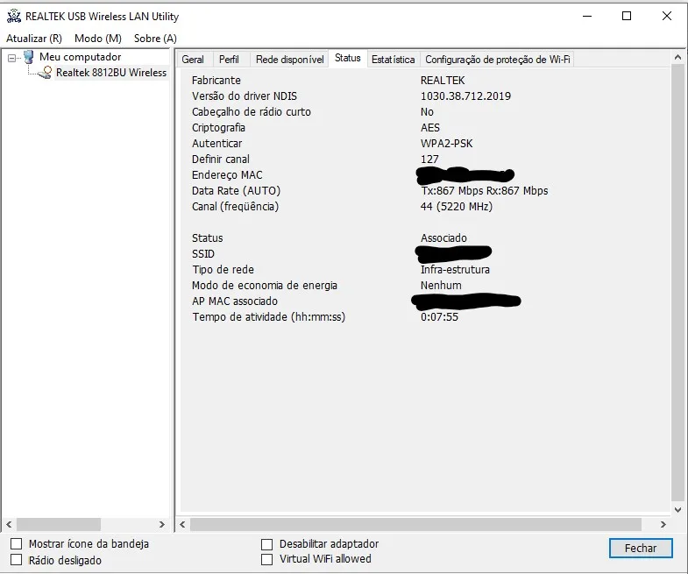This screenshot has width=688, height=574.
Task: Click the tree panel scroll right arrow
Action: [162, 524]
